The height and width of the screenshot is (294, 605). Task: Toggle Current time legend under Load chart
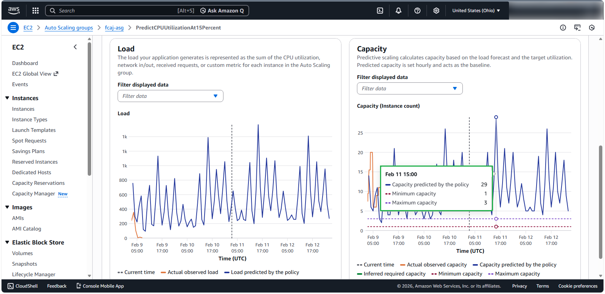[136, 272]
